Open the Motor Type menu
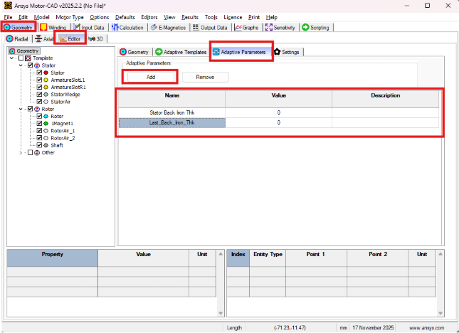The width and height of the screenshot is (459, 333). (x=69, y=16)
